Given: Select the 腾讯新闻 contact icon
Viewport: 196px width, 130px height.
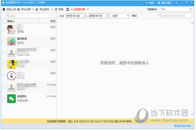Looking at the screenshot, I should click(x=11, y=41).
